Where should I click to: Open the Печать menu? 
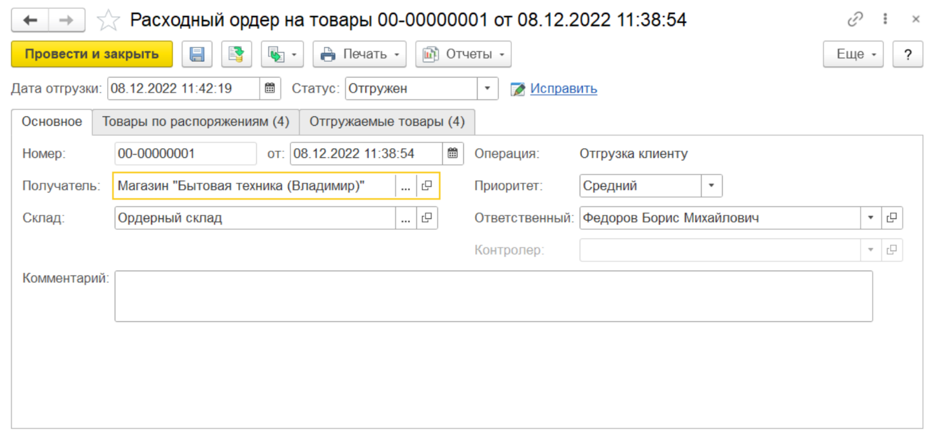click(x=359, y=55)
